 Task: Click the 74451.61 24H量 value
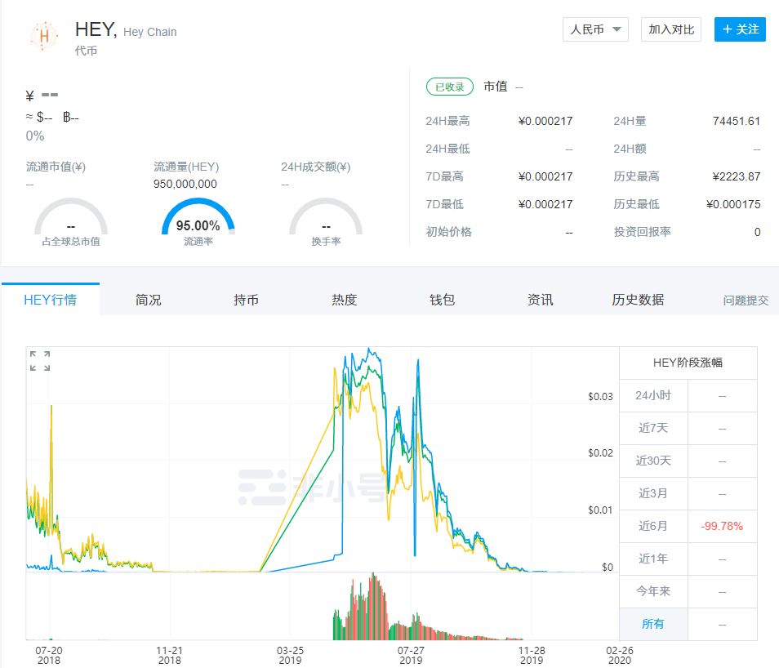737,121
